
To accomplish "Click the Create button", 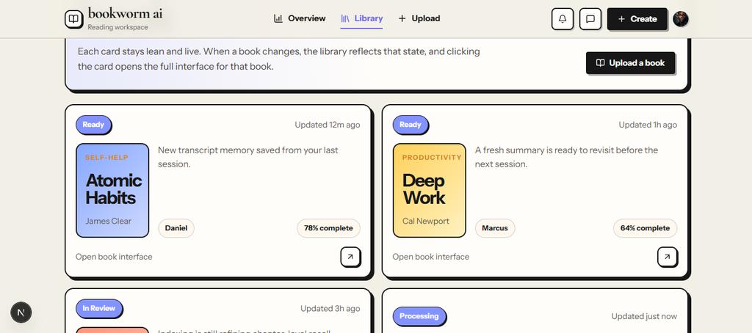I will (637, 19).
